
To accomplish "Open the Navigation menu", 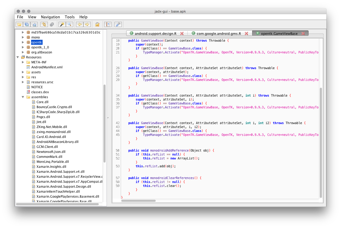I will [50, 17].
